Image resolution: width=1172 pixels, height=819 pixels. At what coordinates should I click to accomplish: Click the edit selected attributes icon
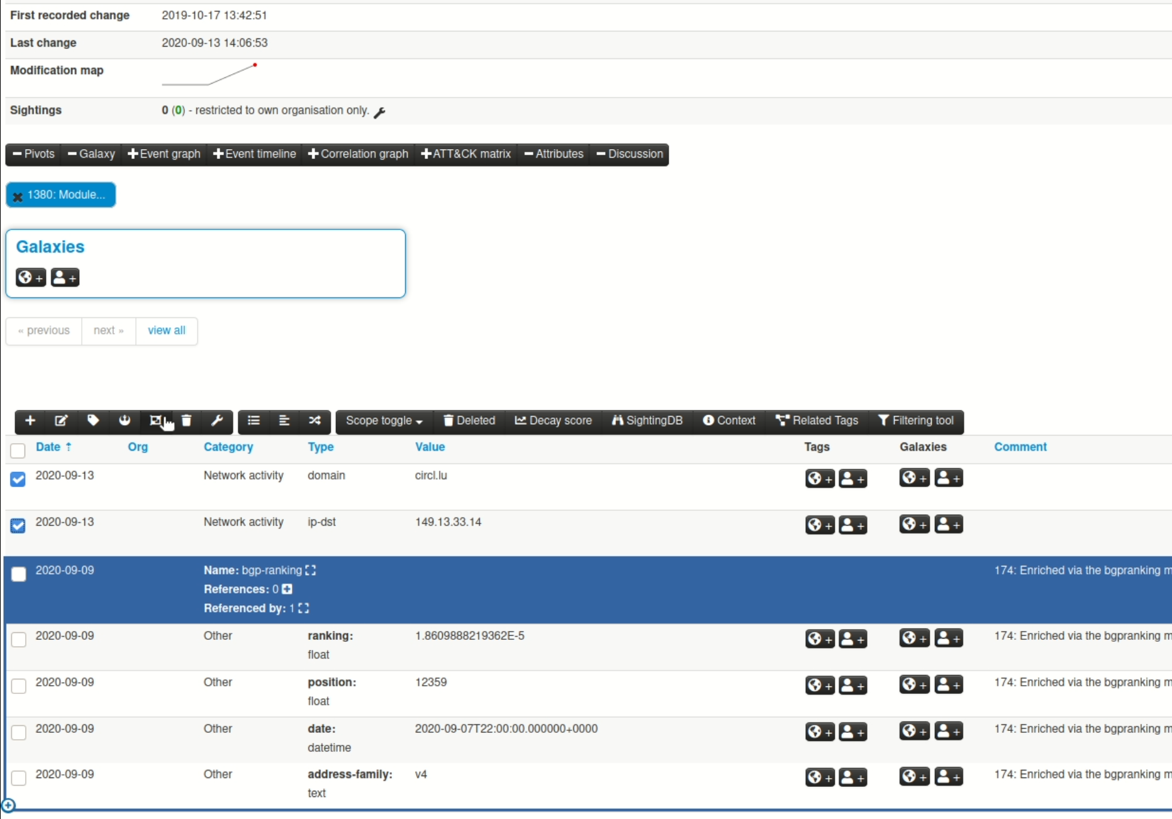[61, 420]
